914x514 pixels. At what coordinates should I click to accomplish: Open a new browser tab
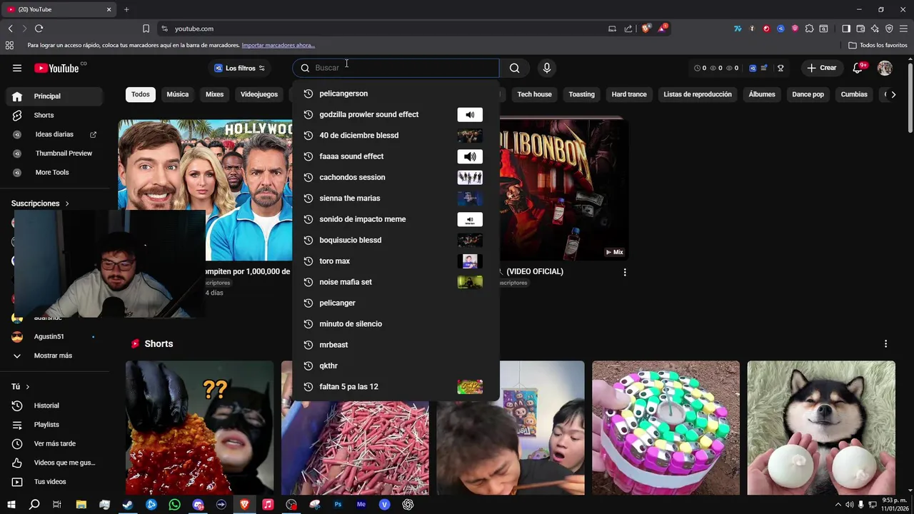[x=126, y=9]
